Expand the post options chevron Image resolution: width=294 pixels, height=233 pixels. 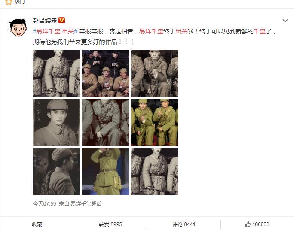[x=285, y=21]
